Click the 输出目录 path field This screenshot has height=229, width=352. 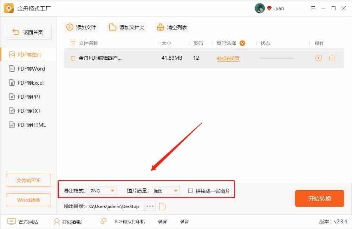coord(116,206)
